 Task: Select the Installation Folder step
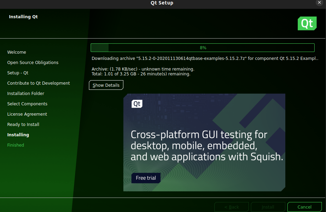[26, 94]
